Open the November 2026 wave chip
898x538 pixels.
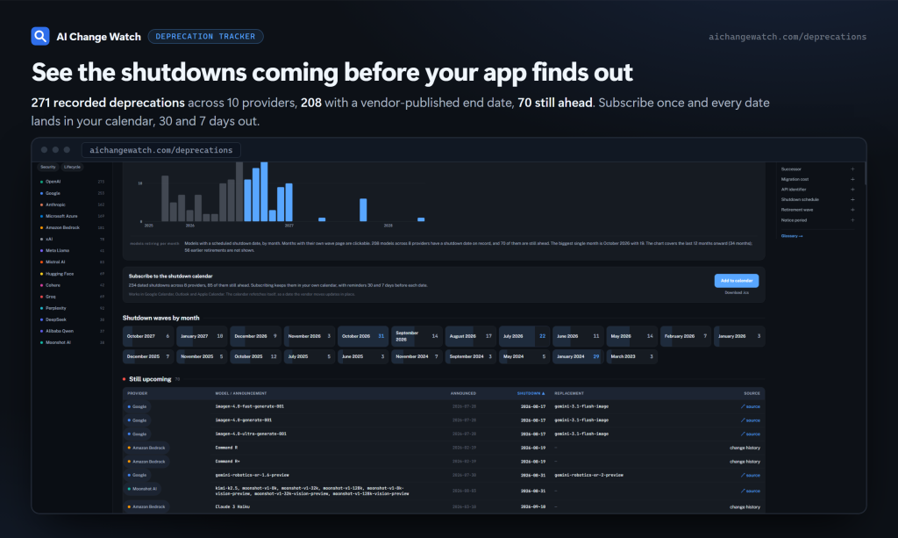pos(310,336)
